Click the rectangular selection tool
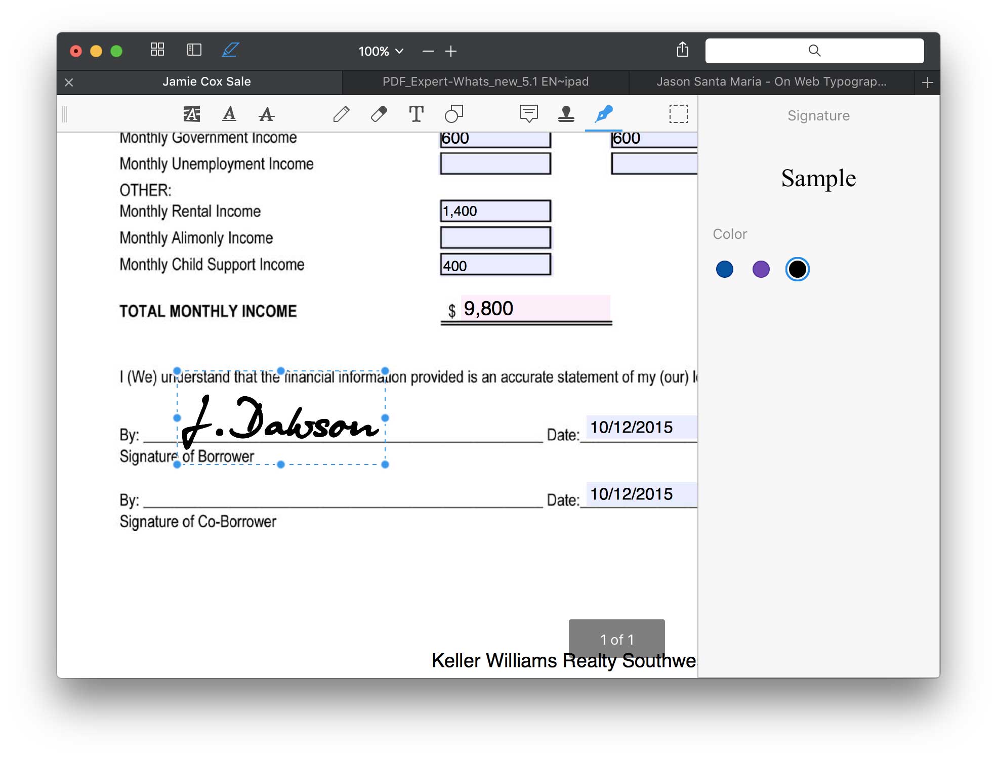This screenshot has height=759, width=997. point(678,114)
